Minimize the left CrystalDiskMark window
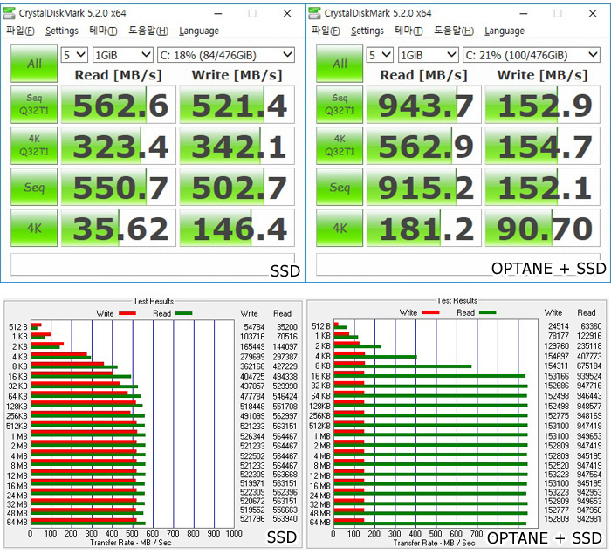The image size is (611, 554). point(218,14)
